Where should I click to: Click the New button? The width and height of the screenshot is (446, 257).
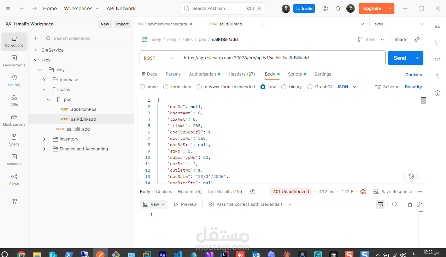(x=105, y=24)
